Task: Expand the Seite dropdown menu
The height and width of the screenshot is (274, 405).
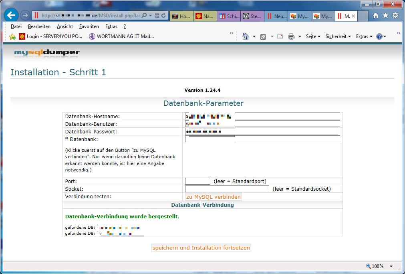Action: pyautogui.click(x=313, y=36)
